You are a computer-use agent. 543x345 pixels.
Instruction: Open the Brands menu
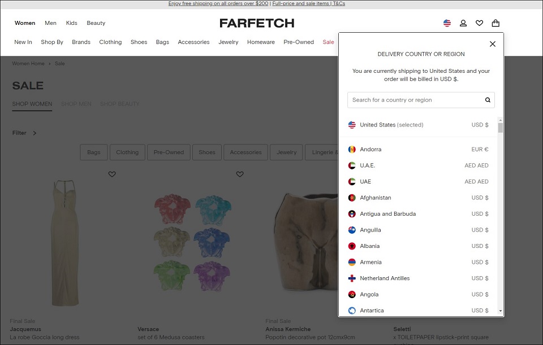point(81,42)
